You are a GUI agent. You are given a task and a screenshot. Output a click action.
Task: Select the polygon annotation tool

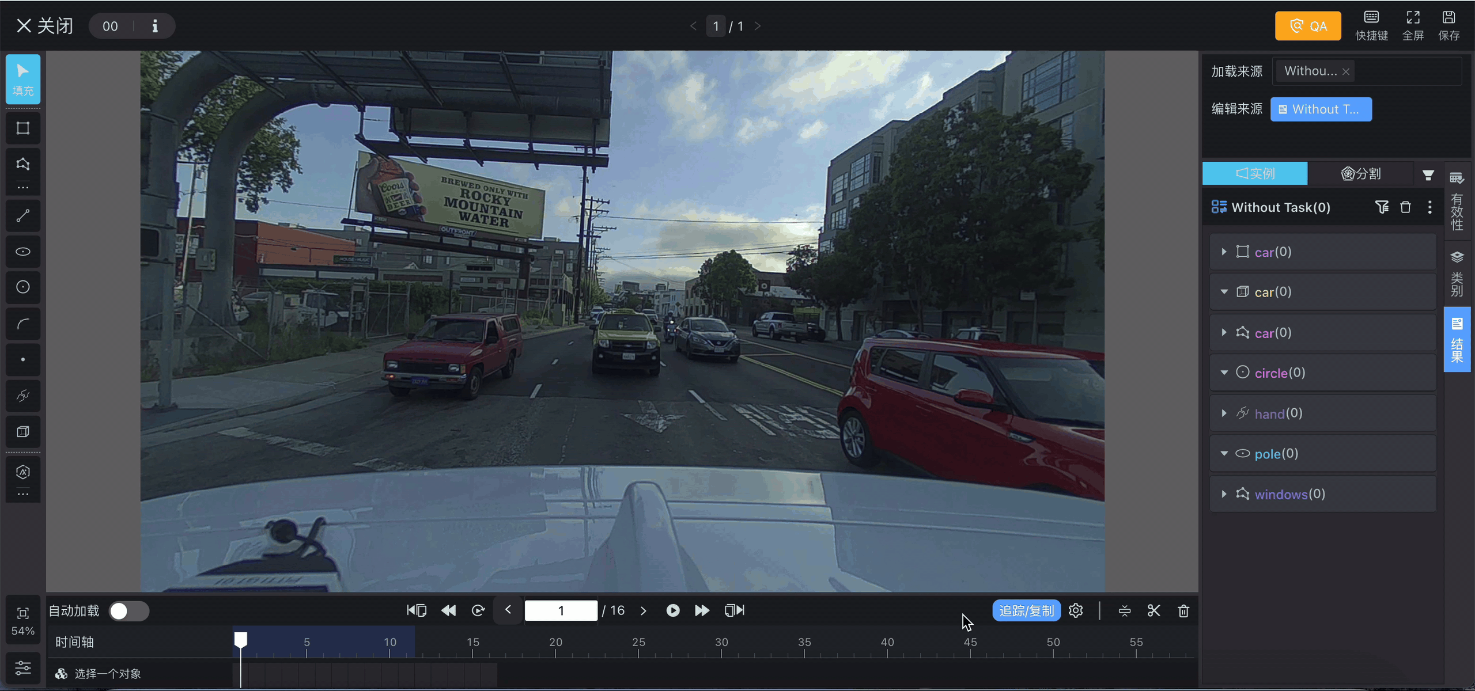(23, 164)
